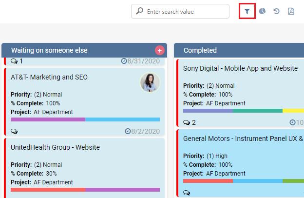304x198 pixels.
Task: Click 30% complete value on UnitedHealth card
Action: point(51,174)
